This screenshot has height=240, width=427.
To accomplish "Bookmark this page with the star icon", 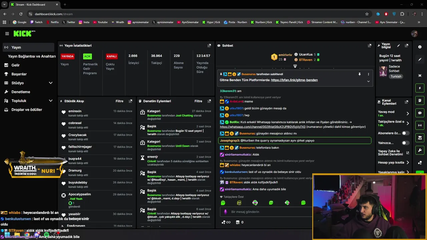I will coord(367,14).
